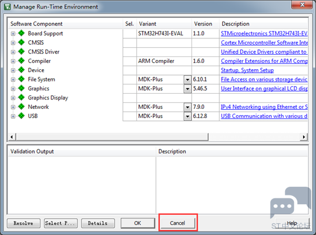Expand the CMSIS tree node

[x=13, y=43]
